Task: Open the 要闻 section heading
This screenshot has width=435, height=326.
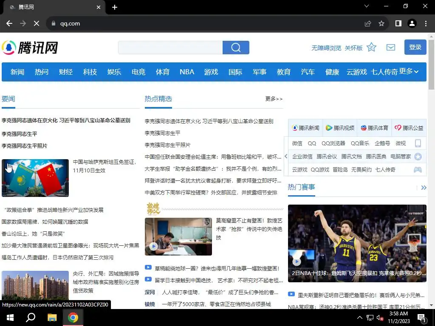Action: [8, 99]
